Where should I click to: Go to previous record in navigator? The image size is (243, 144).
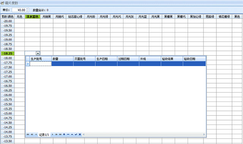pos(36,135)
